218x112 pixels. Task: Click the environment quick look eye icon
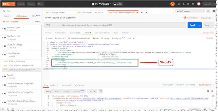208,11
